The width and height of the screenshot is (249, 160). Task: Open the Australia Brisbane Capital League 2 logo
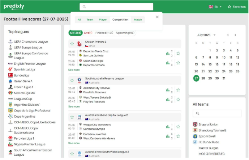[80, 117]
